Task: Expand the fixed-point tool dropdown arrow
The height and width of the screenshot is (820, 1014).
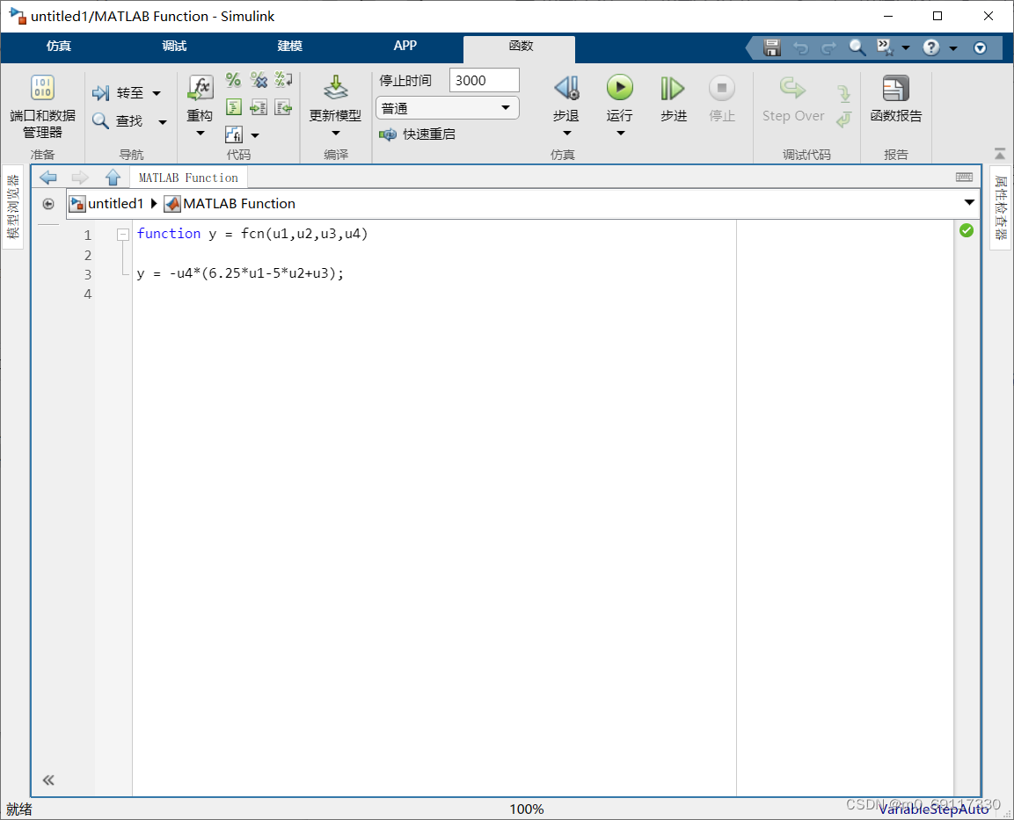Action: click(255, 135)
